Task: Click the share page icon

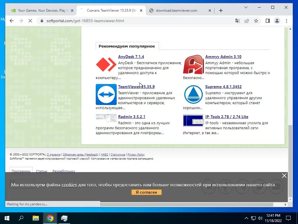Action: pyautogui.click(x=247, y=21)
